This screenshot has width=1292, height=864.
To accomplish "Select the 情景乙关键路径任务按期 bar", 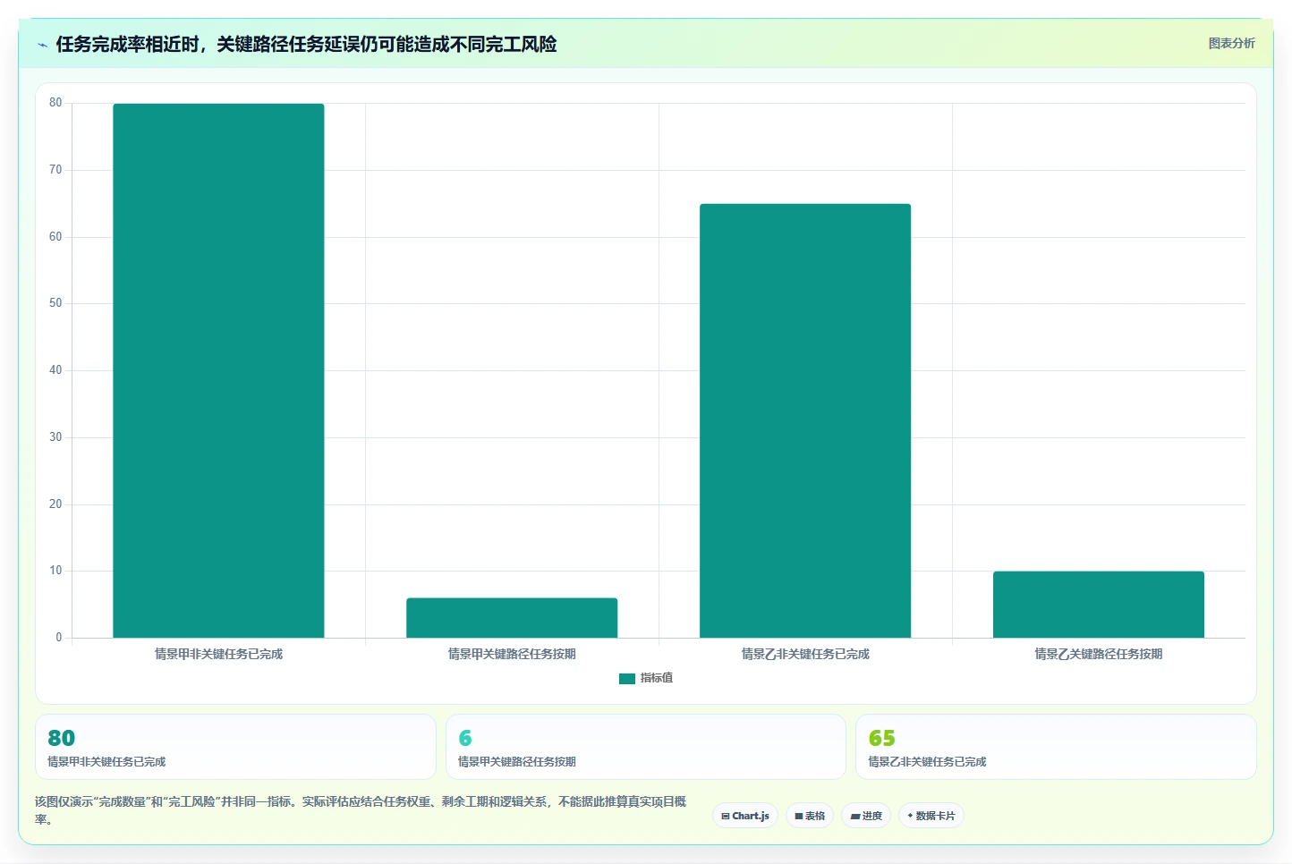I will [x=1099, y=605].
